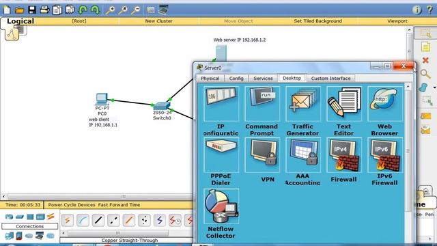Viewport: 437px width, 246px height.
Task: Select the Place Note tool on right
Action: click(x=425, y=46)
